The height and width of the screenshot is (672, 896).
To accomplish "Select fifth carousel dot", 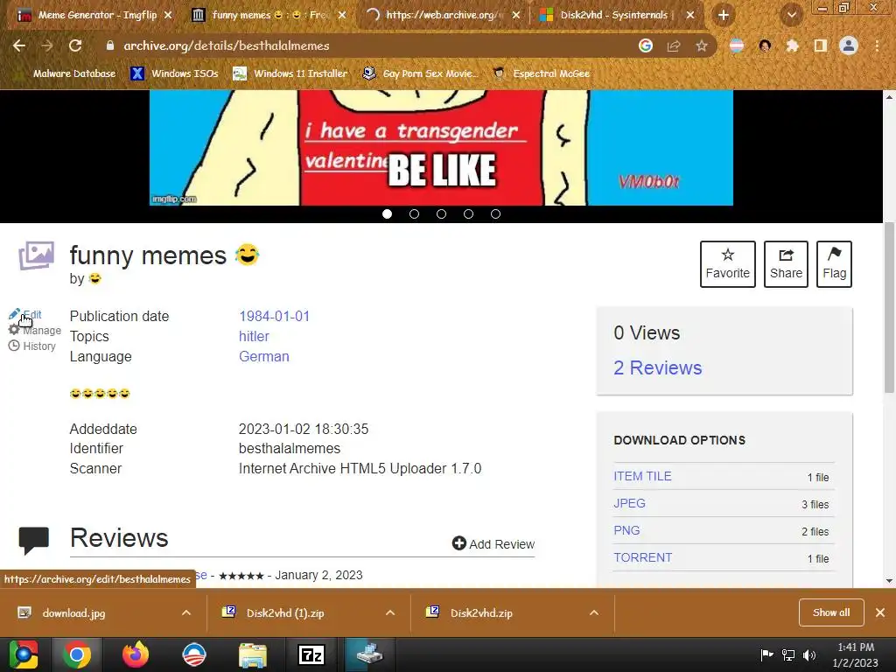I will (495, 213).
